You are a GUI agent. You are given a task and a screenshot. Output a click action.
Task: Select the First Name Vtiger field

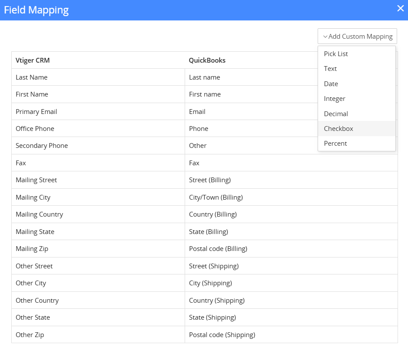98,94
